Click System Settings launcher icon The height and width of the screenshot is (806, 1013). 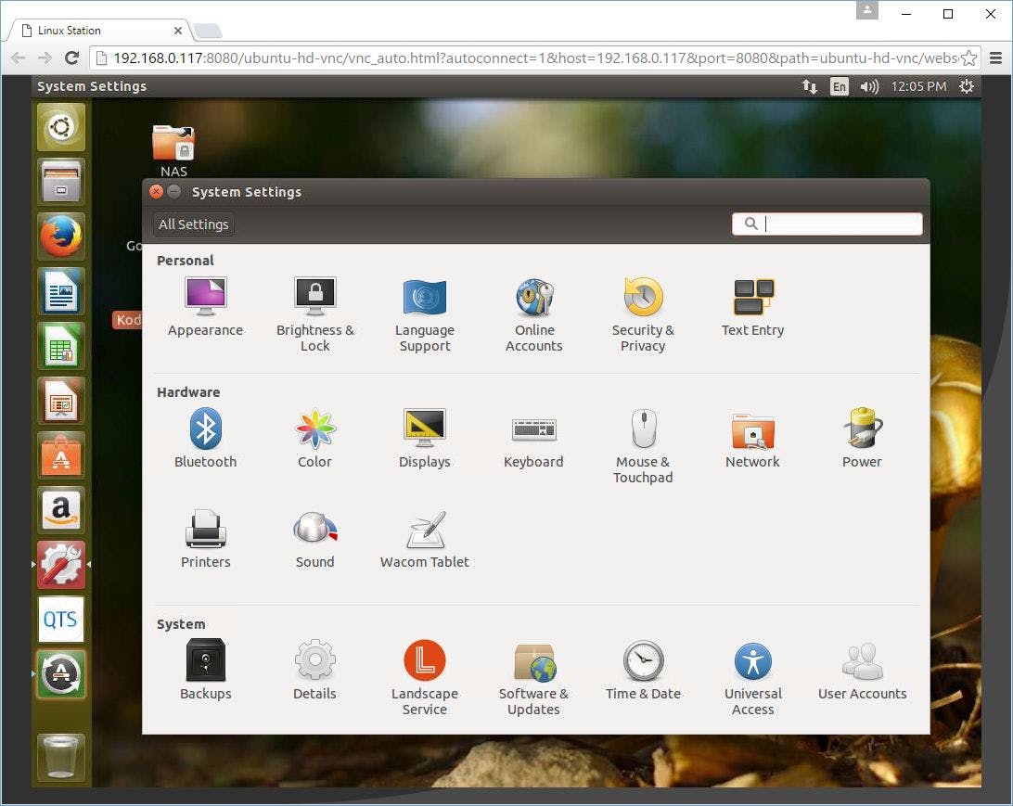60,565
